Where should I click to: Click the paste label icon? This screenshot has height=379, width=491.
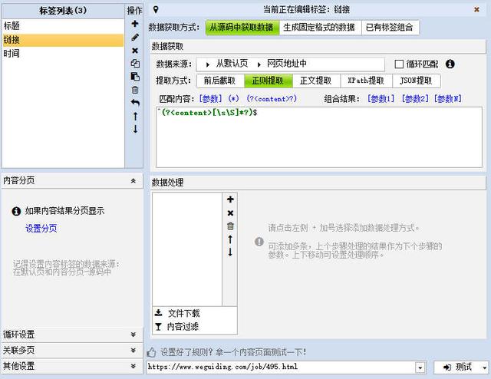tap(135, 77)
